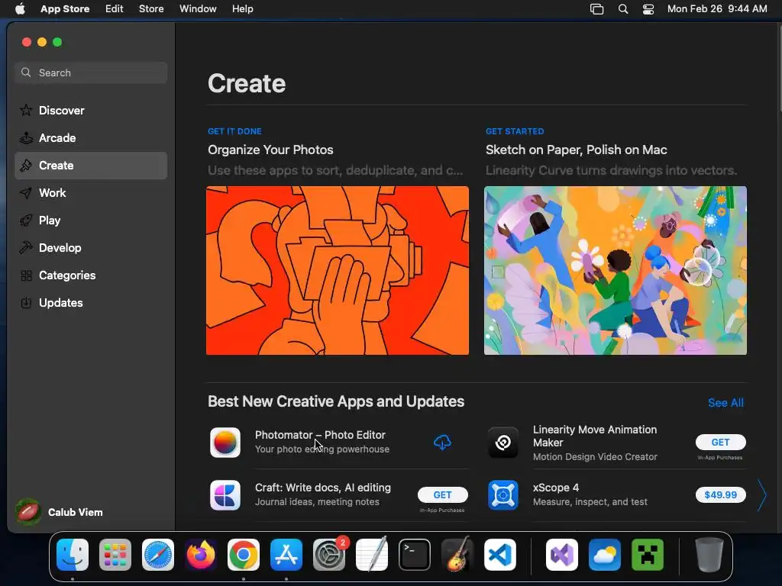This screenshot has width=782, height=586.
Task: Open TextEdit from the Dock
Action: point(372,555)
